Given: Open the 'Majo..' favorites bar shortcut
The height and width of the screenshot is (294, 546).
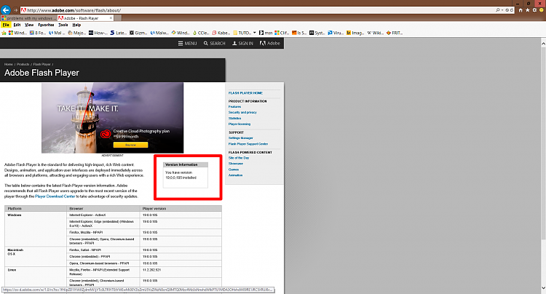Looking at the screenshot, I should click(76, 33).
